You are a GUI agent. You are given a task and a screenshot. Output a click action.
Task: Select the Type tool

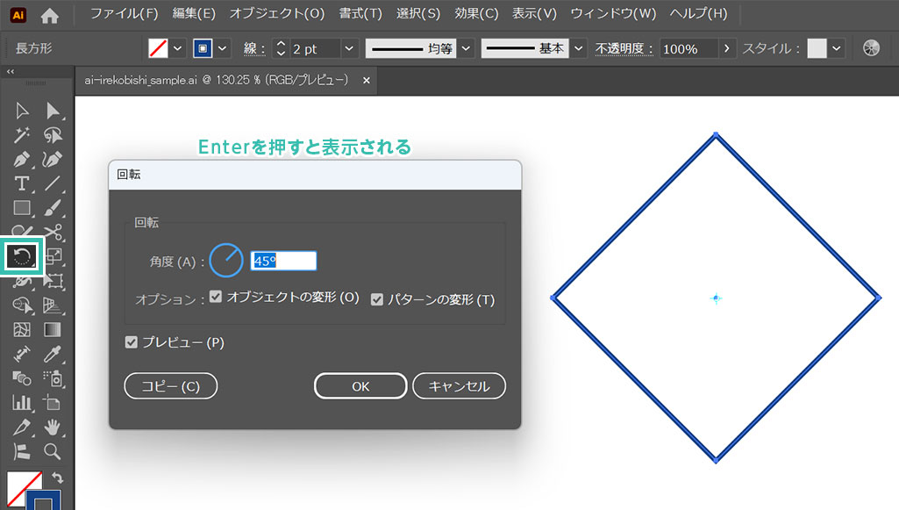click(x=22, y=183)
